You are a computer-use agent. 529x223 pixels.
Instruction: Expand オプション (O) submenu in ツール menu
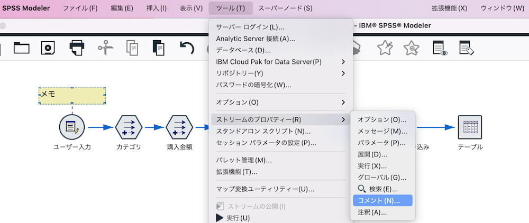(x=281, y=102)
